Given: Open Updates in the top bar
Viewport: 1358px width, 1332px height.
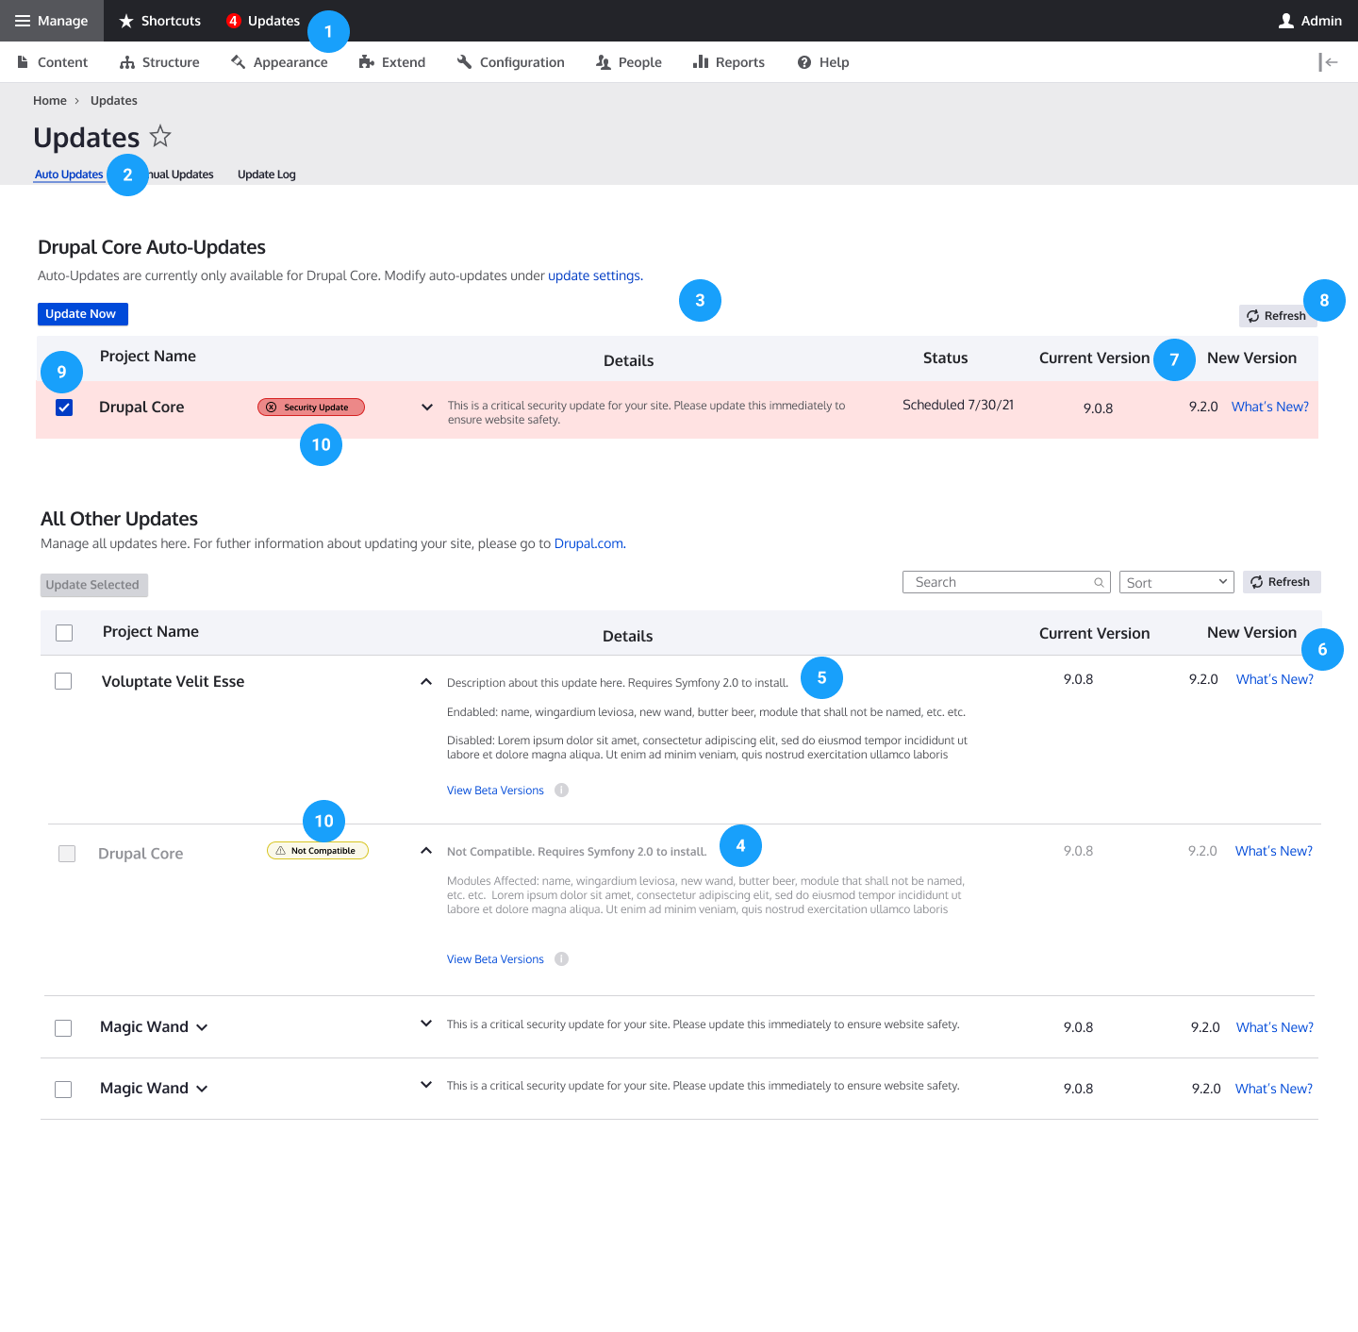Looking at the screenshot, I should 263,21.
